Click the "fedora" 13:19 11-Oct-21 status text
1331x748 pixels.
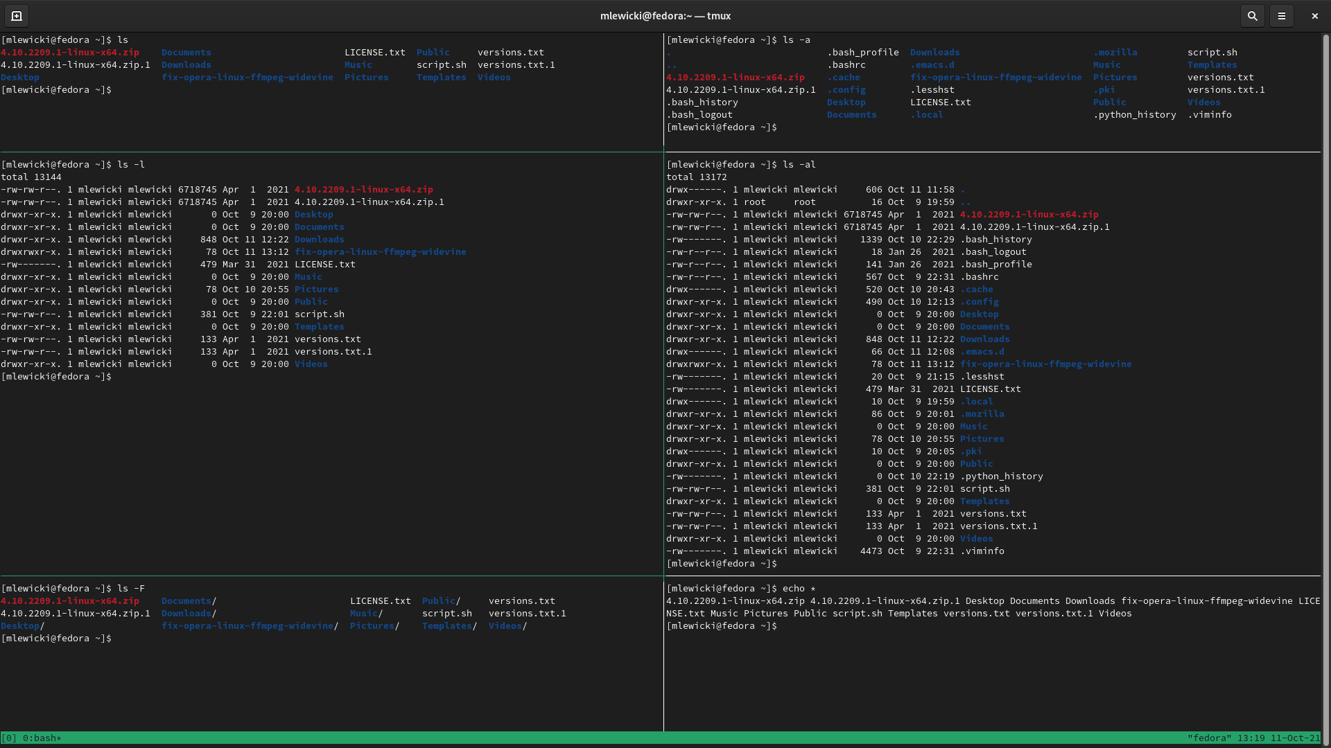(x=1253, y=738)
